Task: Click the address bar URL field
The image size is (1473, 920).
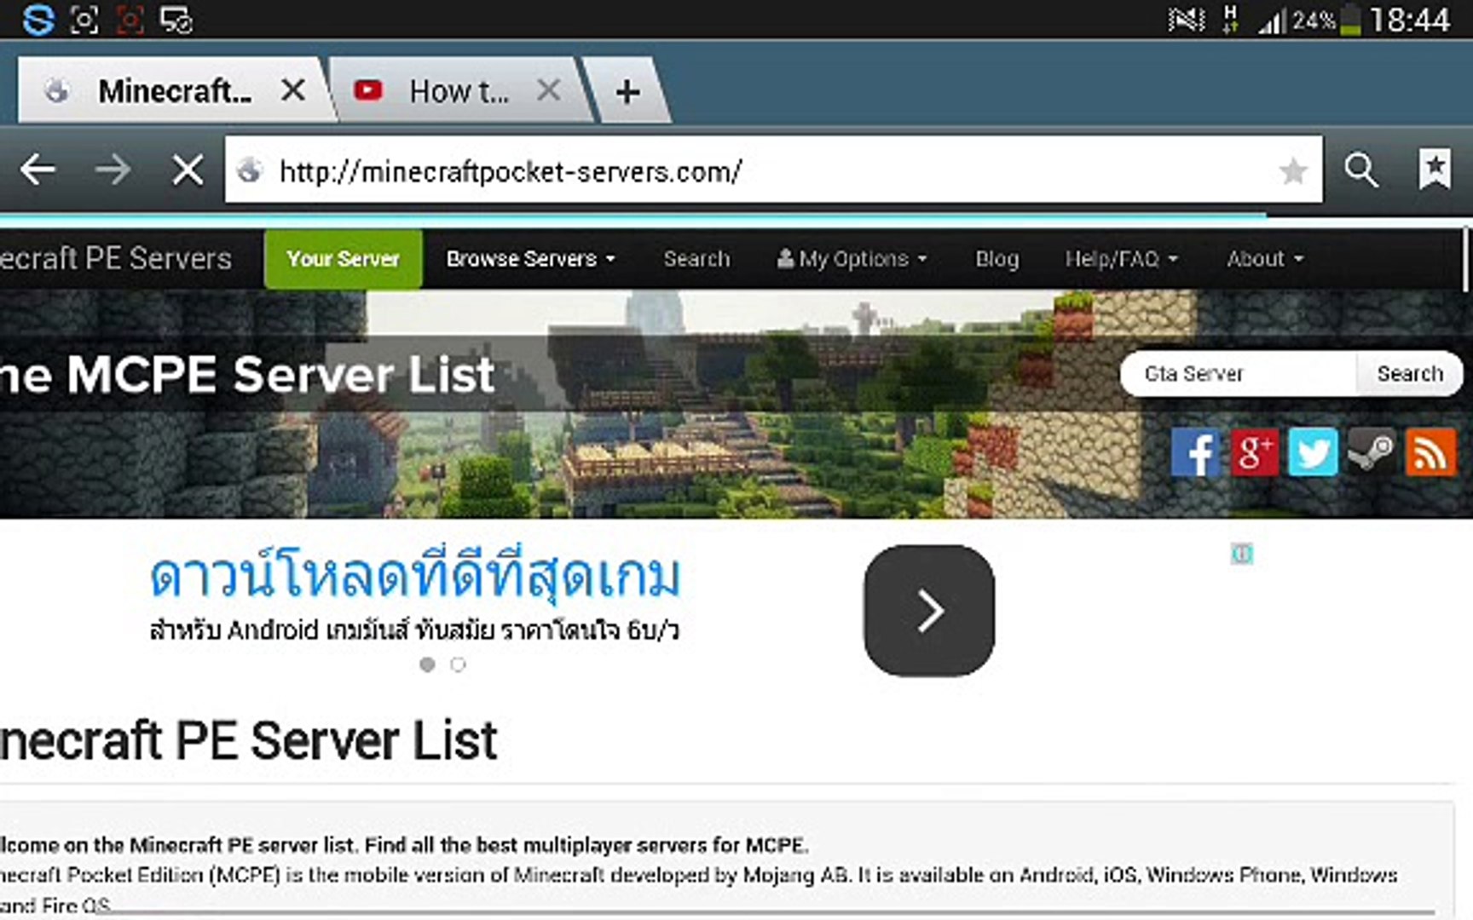Action: click(773, 170)
